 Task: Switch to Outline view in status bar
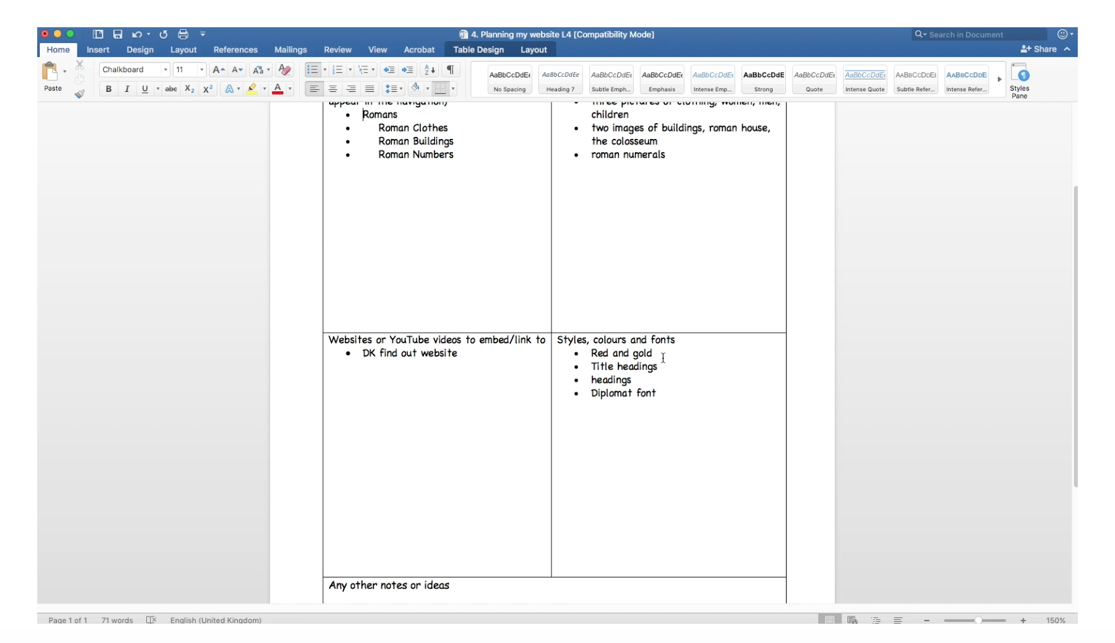[x=876, y=620]
